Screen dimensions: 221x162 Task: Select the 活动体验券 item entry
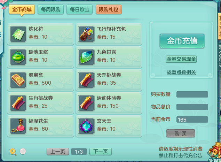coord(109,103)
